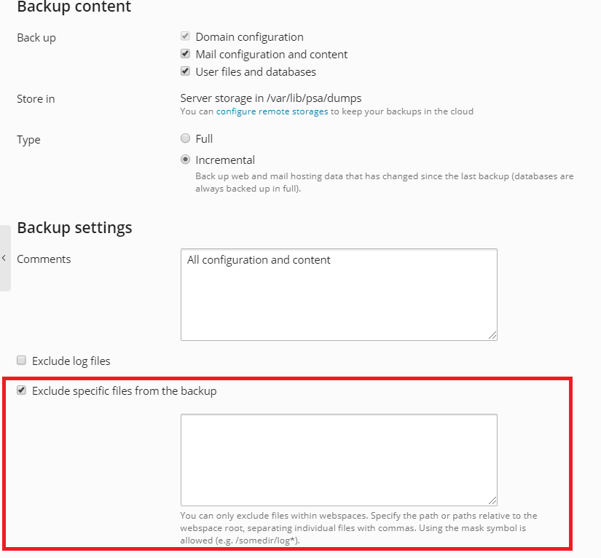601x558 pixels.
Task: Focus the Comments text area
Action: (339, 294)
